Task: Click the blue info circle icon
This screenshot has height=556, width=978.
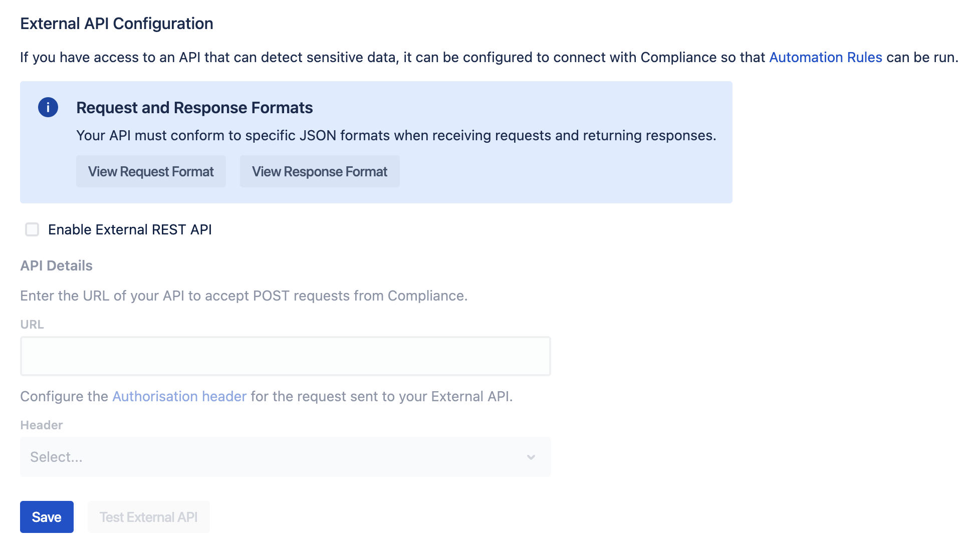Action: click(48, 107)
